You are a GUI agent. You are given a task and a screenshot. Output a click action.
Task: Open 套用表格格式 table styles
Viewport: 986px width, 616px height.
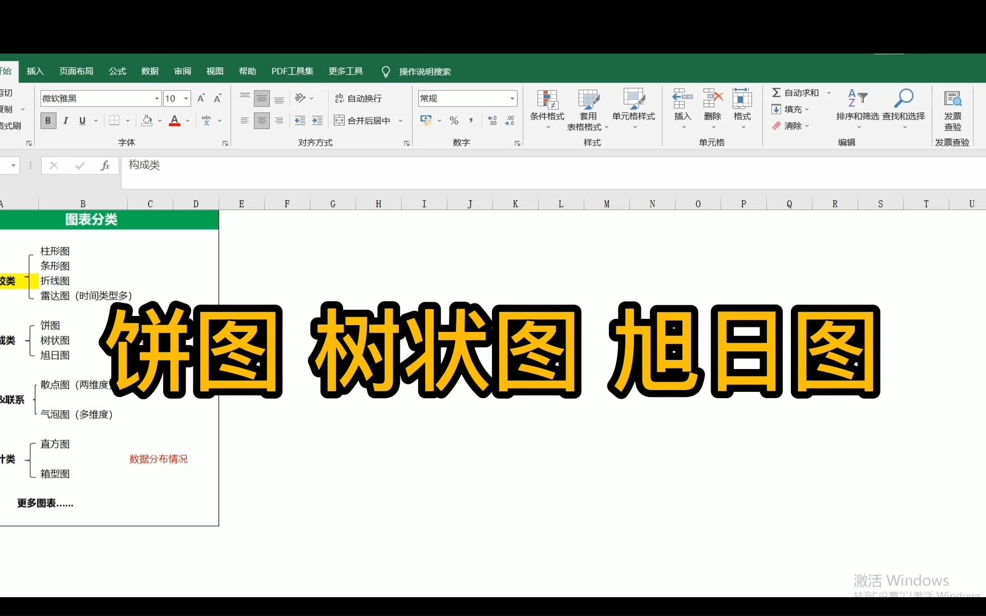[x=588, y=110]
